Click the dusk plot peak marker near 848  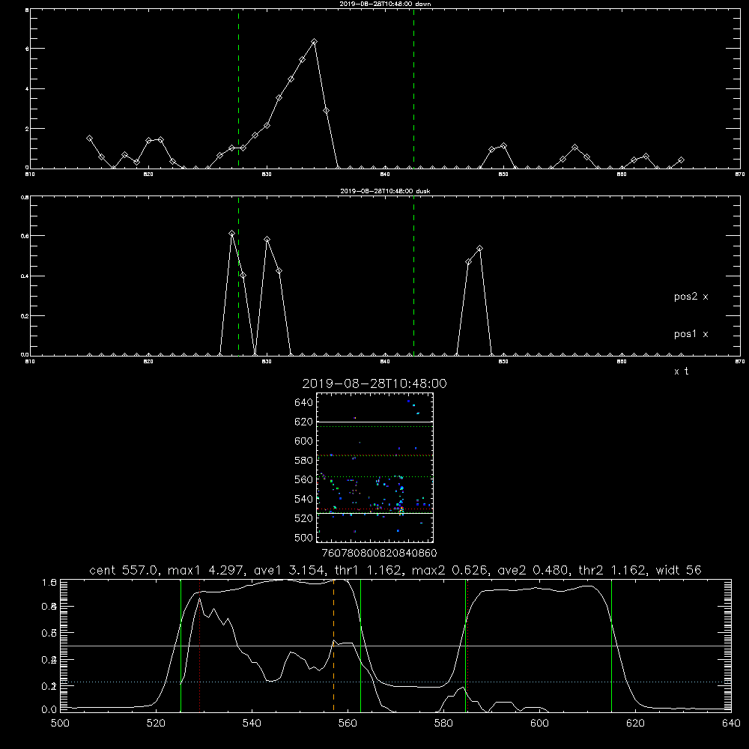coord(479,249)
